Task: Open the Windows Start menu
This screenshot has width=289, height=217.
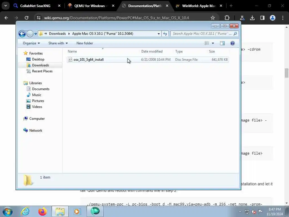Action: pyautogui.click(x=7, y=211)
